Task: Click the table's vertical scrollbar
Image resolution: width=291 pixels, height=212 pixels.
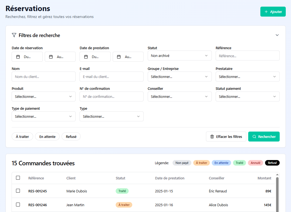Action: pos(277,193)
